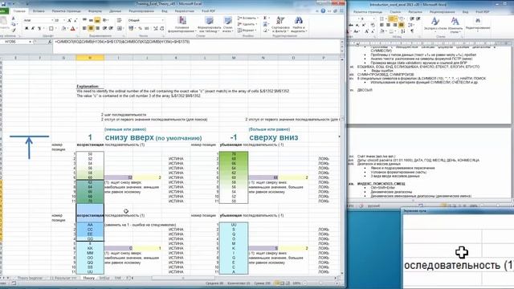Click Excel's zoom in plus button
This screenshot has width=514, height=289.
pos(337,283)
